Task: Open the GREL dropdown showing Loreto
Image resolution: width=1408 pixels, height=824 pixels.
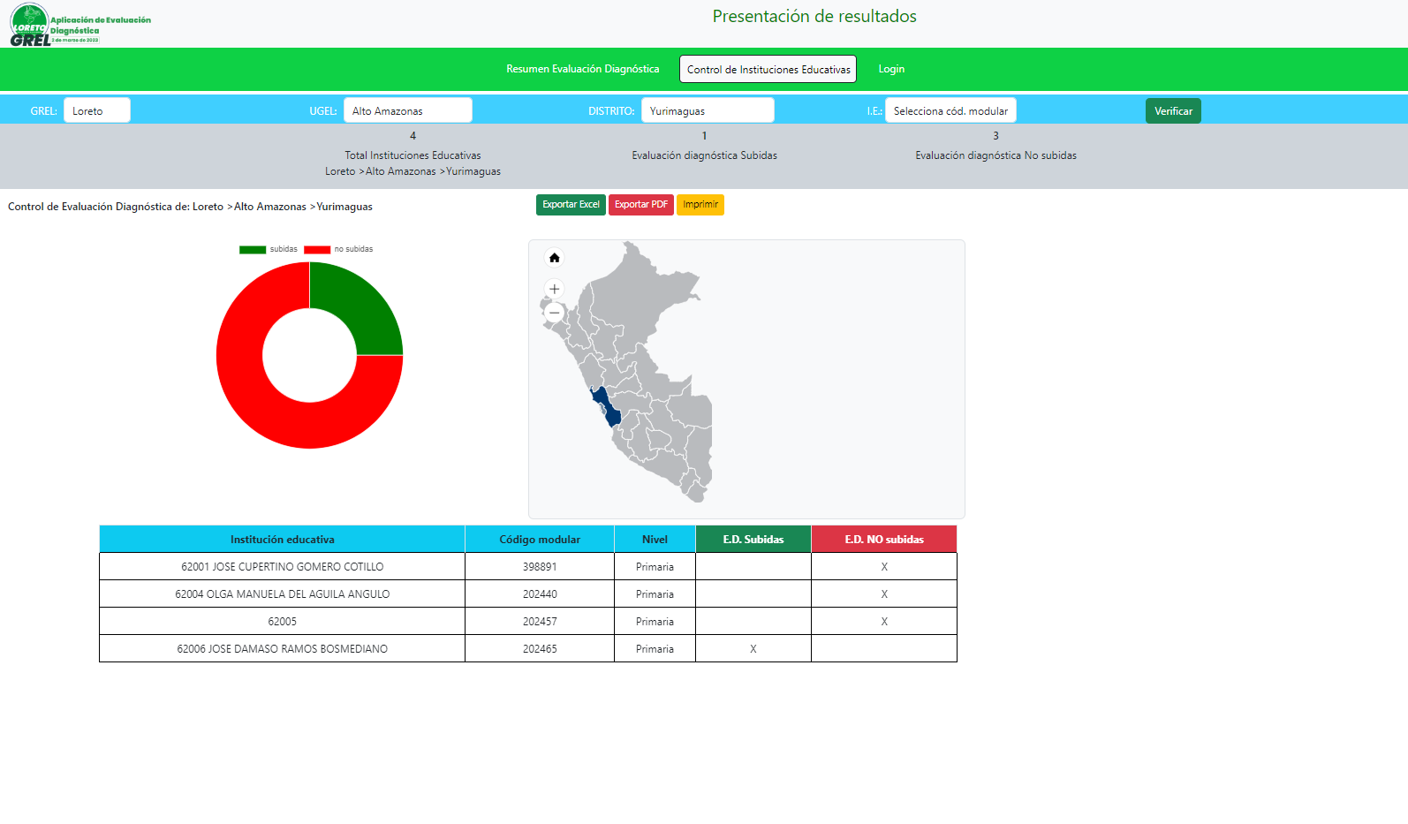Action: (96, 110)
